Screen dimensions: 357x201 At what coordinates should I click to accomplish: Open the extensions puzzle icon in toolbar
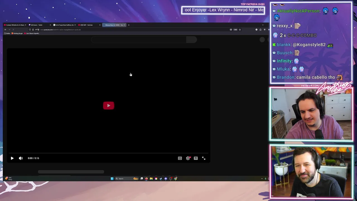coord(260,30)
